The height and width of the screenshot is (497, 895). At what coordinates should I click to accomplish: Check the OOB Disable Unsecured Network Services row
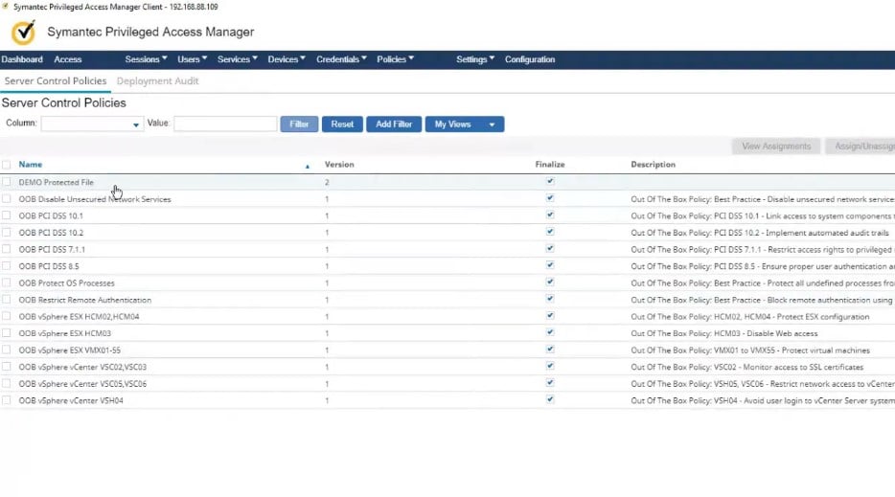7,198
